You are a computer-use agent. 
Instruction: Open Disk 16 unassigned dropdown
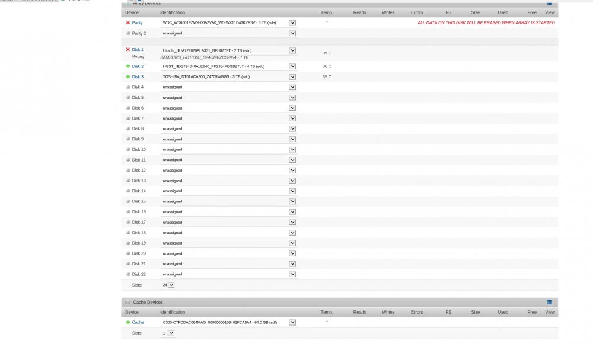tap(228, 212)
